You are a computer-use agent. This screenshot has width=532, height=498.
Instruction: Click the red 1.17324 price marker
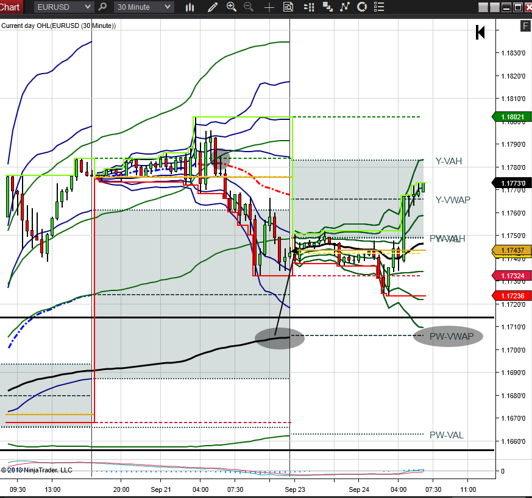(x=512, y=276)
